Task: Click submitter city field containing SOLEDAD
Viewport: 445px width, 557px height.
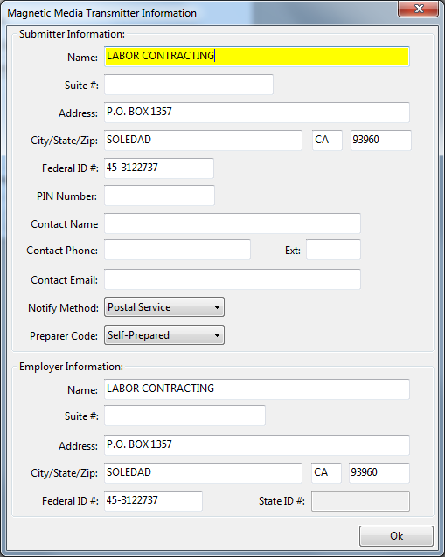Action: 203,141
